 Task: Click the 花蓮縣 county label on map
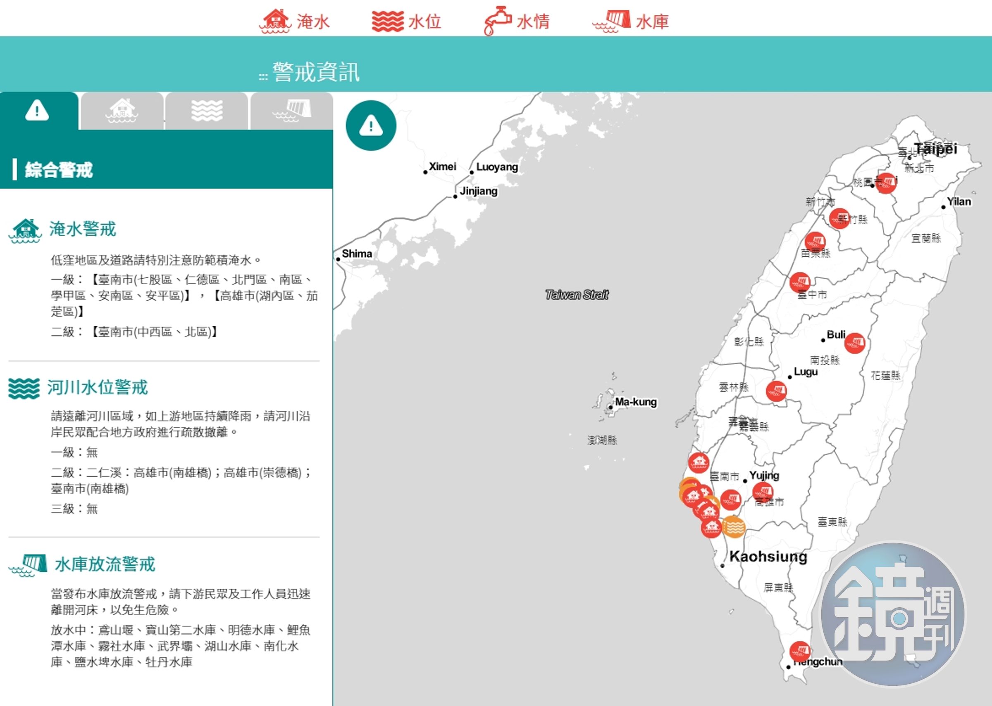pos(885,376)
